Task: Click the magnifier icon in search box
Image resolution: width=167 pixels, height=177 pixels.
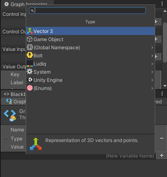Action: click(32, 11)
